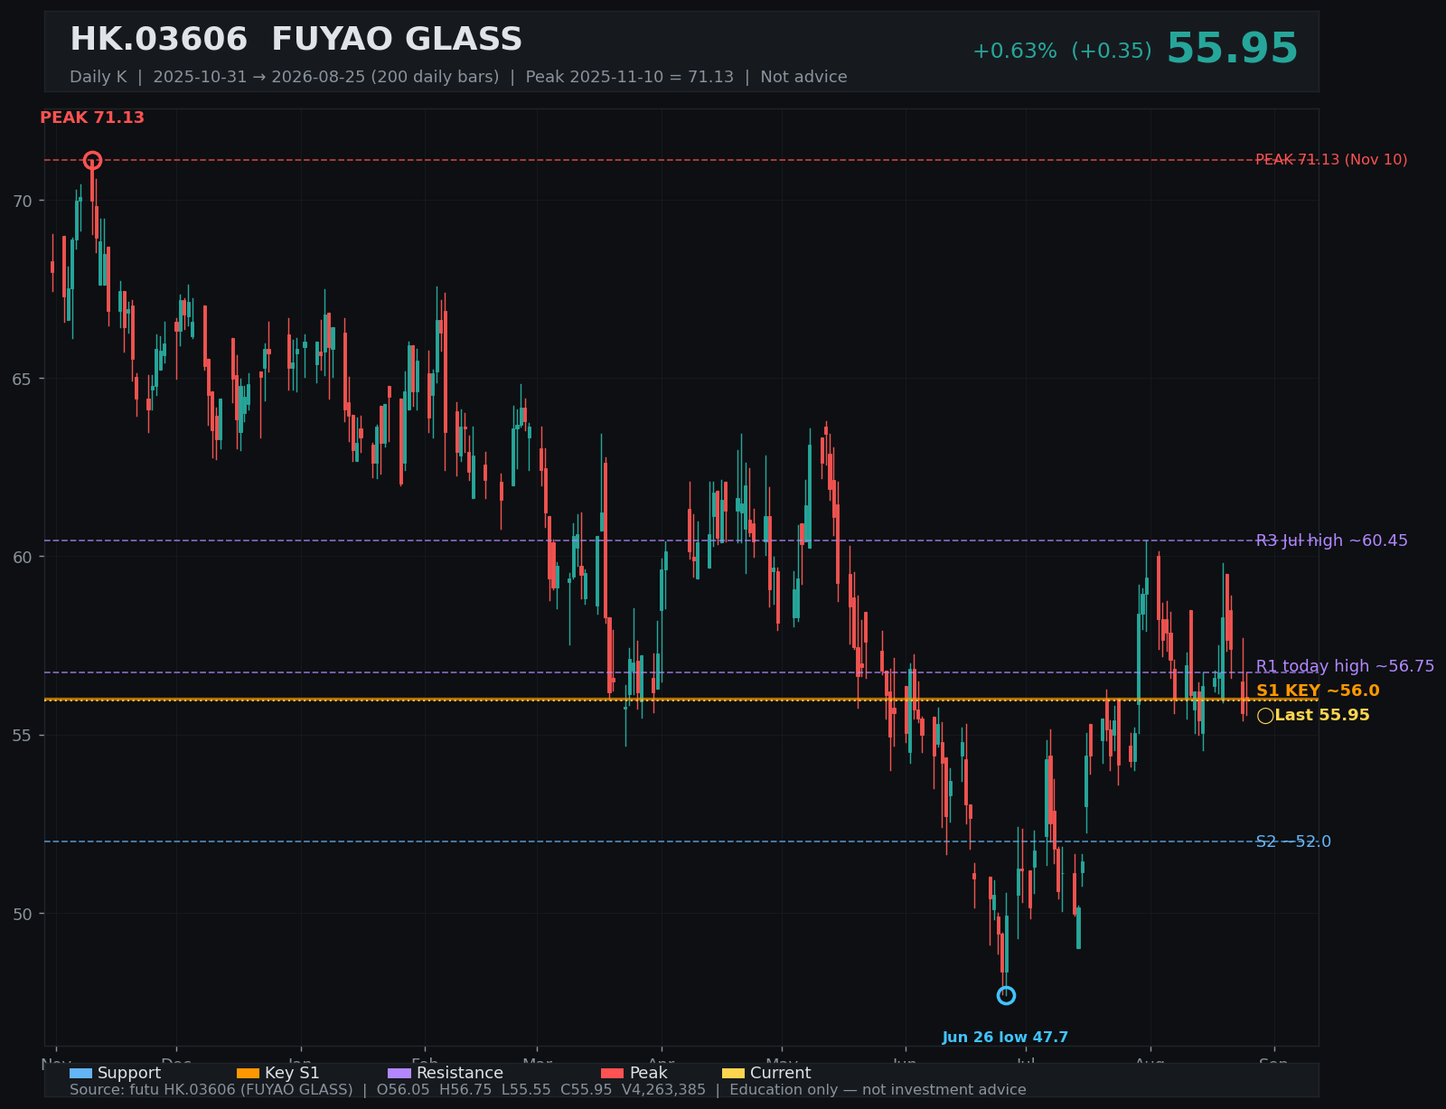Click the 55 tick on the price axis
Screen dimensions: 1446x1109
(21, 735)
